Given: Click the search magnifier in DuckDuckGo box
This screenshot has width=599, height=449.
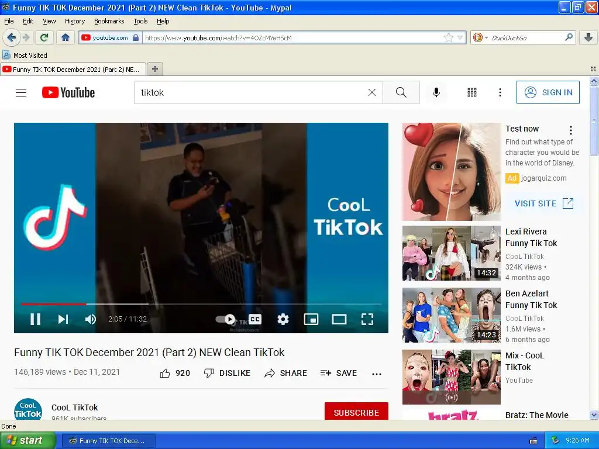Looking at the screenshot, I should coord(569,37).
